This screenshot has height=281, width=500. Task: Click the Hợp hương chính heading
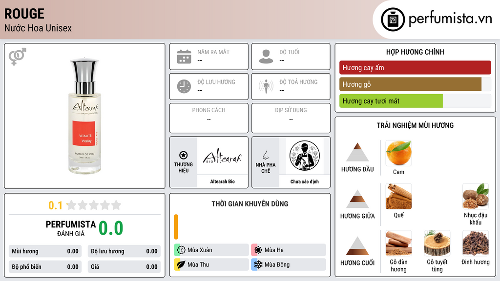415,52
